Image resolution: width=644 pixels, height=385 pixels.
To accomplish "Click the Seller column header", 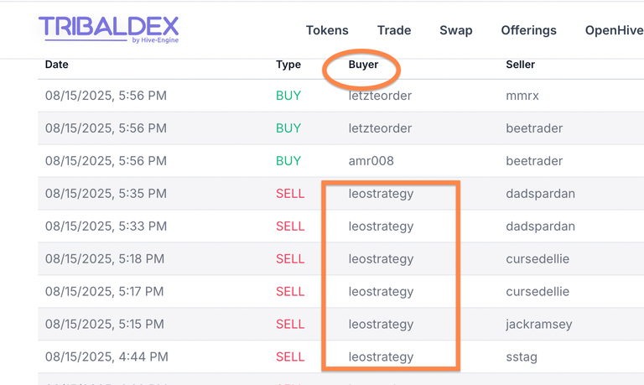I will point(521,65).
